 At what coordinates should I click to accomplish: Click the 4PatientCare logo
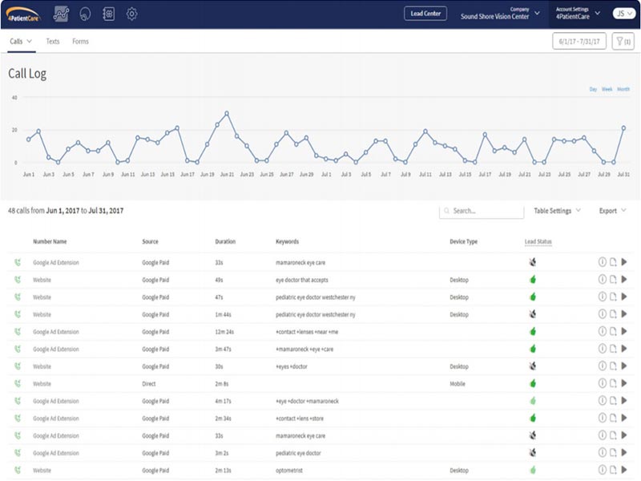(x=23, y=14)
